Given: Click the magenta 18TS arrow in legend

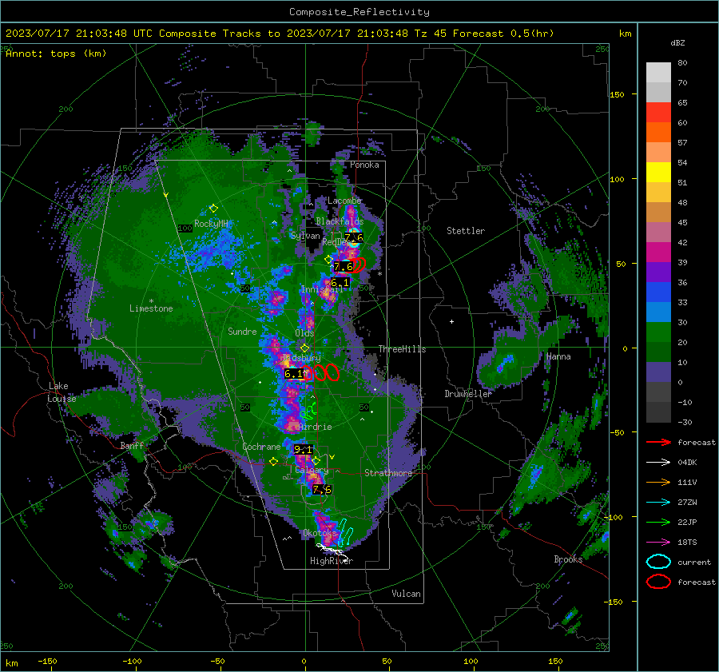Looking at the screenshot, I should coord(658,543).
